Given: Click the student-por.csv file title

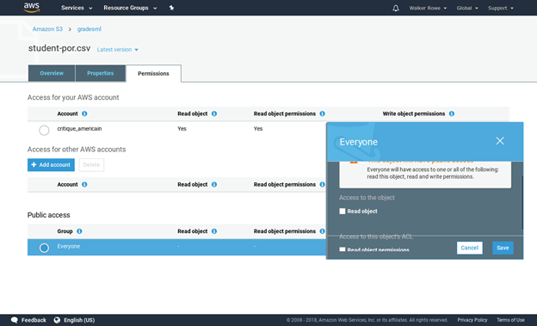Looking at the screenshot, I should (59, 48).
